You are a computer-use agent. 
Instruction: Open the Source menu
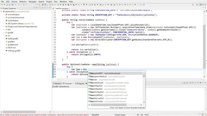(x=14, y=2)
